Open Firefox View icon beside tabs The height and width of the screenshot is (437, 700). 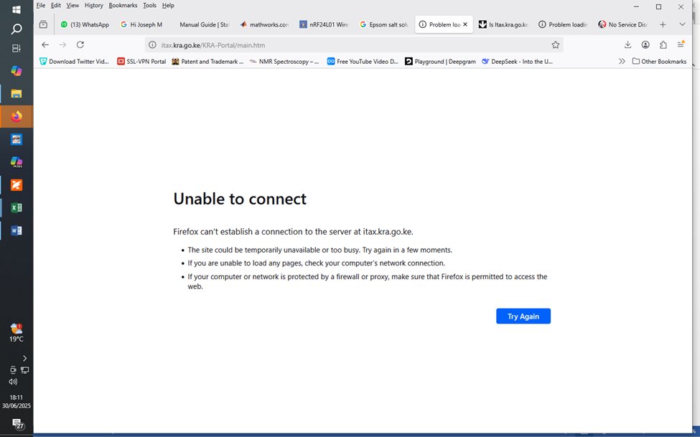pos(43,24)
